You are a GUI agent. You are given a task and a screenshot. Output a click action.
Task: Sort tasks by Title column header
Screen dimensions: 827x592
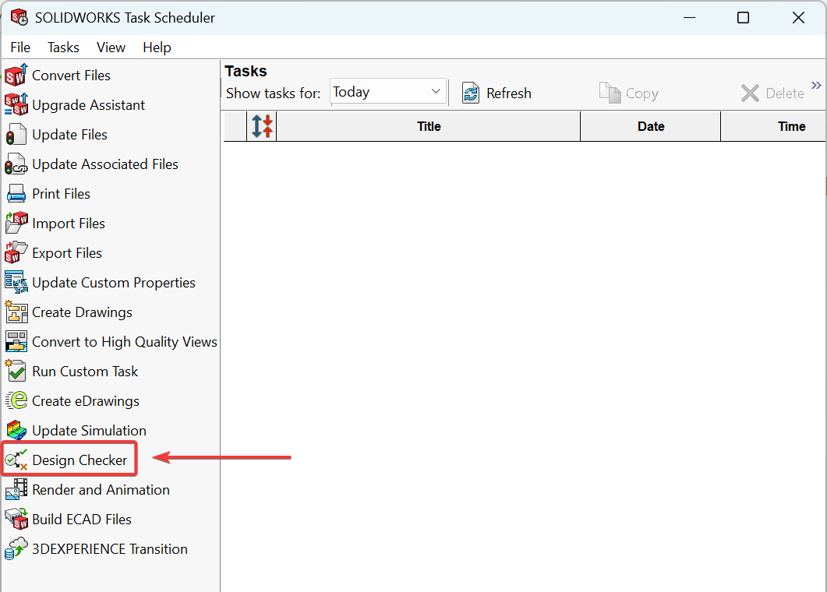428,126
